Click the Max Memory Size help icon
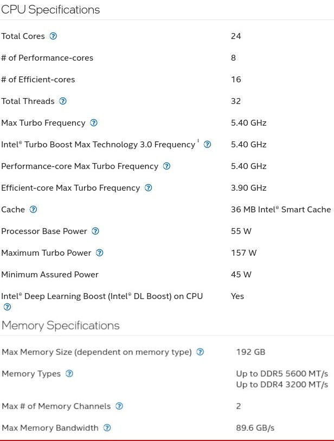This screenshot has height=441, width=334. [x=200, y=352]
